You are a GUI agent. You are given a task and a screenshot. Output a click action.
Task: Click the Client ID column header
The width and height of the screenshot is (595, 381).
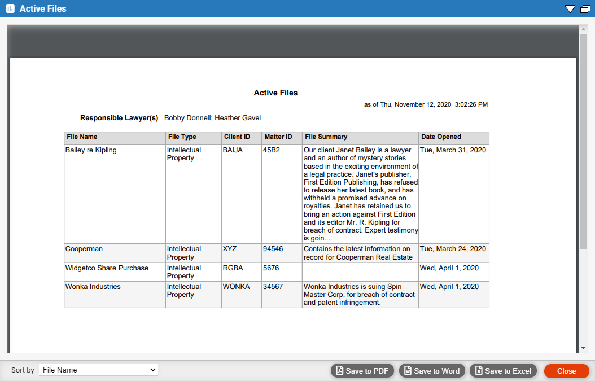[x=242, y=138]
